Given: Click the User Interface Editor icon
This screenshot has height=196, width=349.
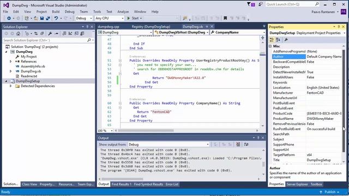Looking at the screenshot, I should pos(76,34).
